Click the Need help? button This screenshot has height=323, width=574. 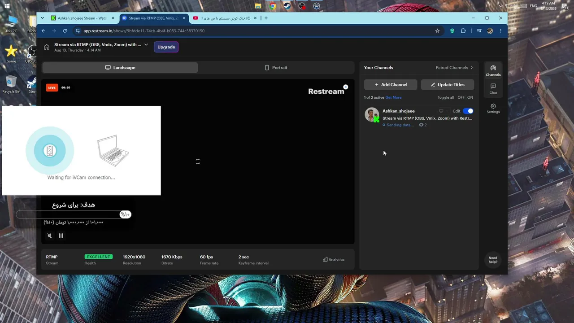tap(493, 260)
